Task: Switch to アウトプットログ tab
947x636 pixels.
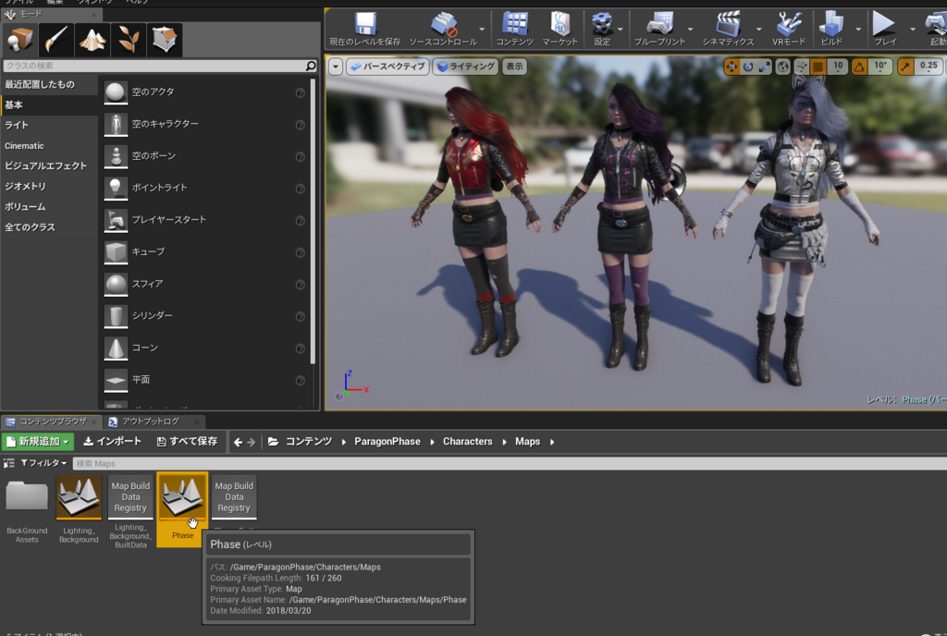Action: (x=151, y=422)
